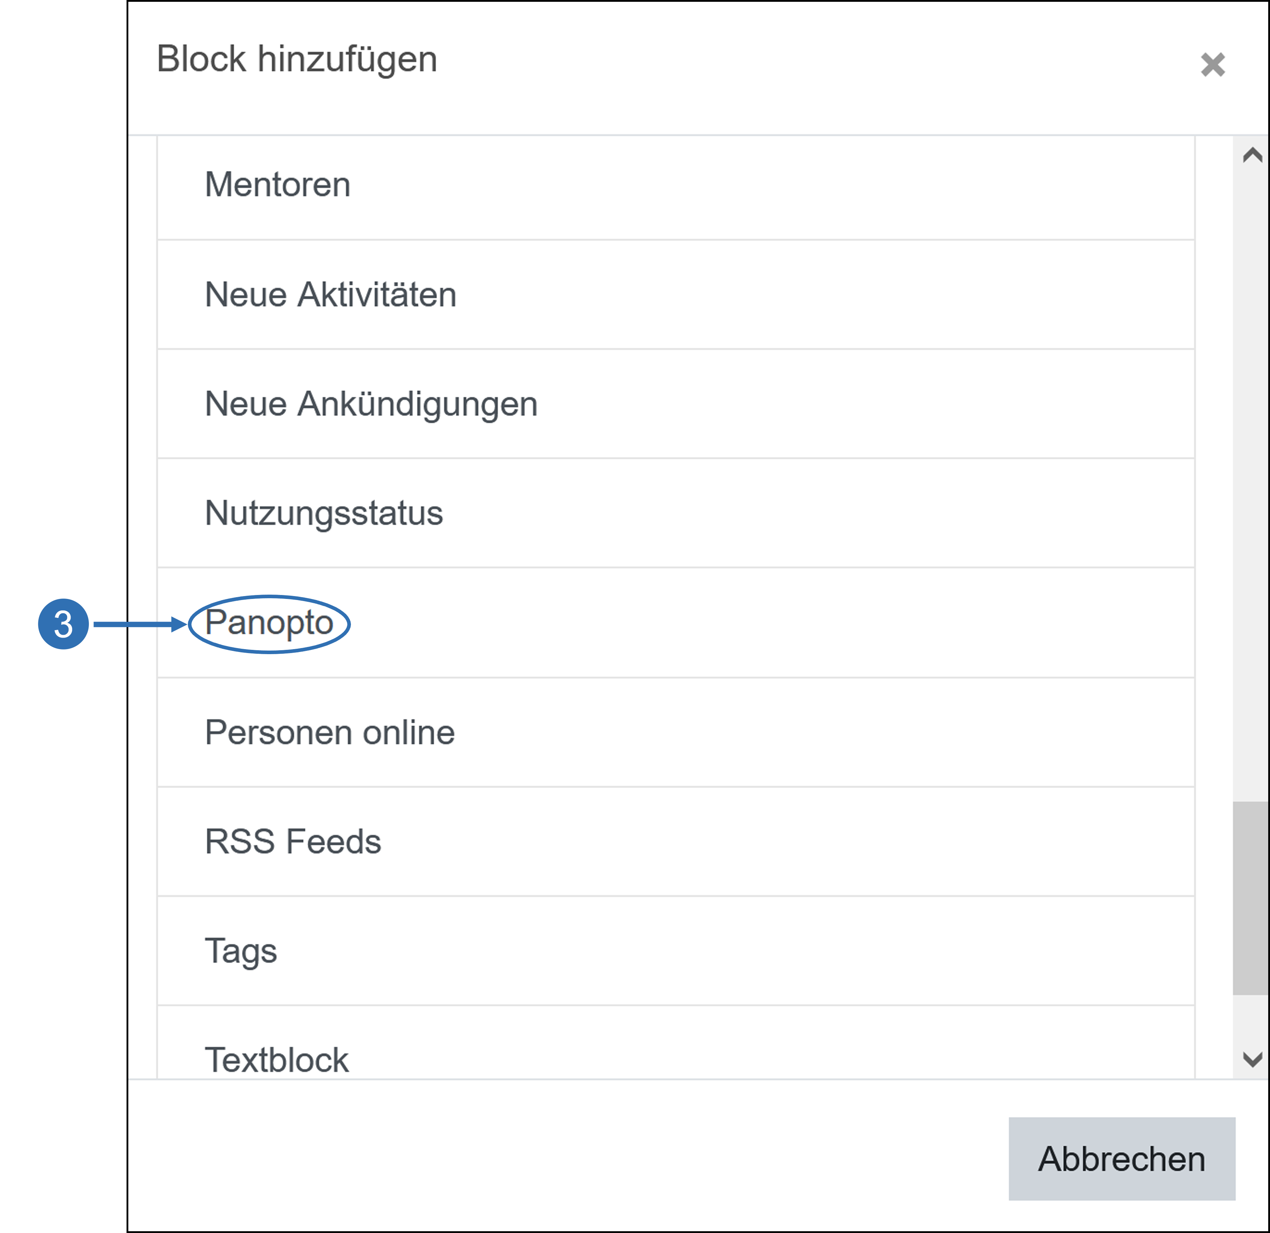Click the scrollbar up arrow
The width and height of the screenshot is (1270, 1233).
1252,155
